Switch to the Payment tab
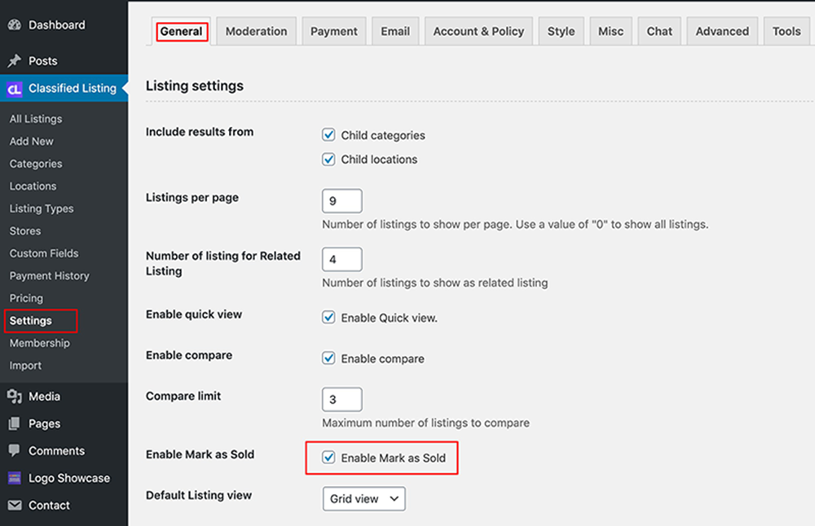The image size is (815, 526). point(333,31)
